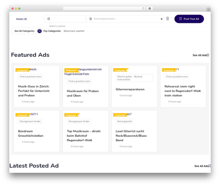The image size is (220, 186).
Task: Click the location icon in the search bar
Action: 49,19
